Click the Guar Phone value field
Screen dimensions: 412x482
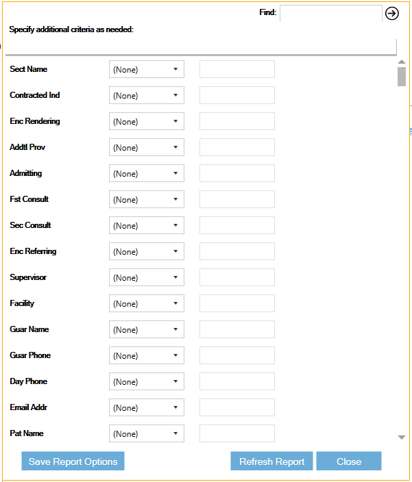click(x=237, y=355)
